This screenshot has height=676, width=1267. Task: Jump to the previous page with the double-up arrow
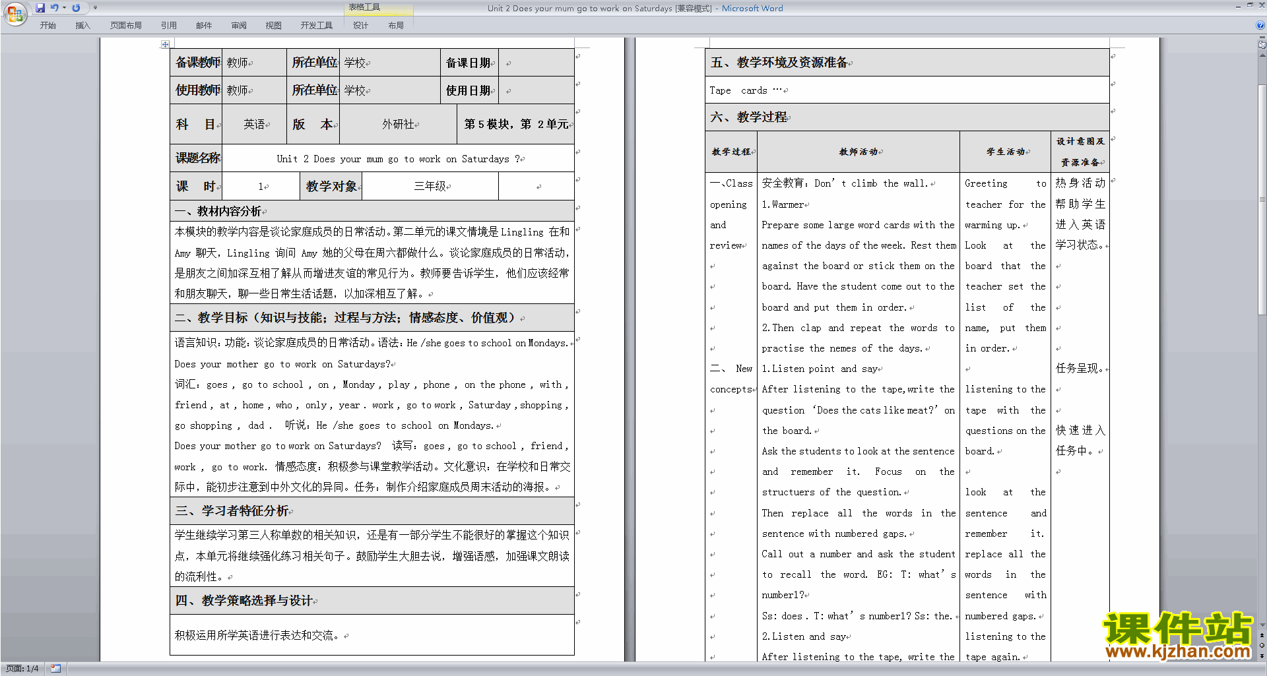click(x=1262, y=635)
